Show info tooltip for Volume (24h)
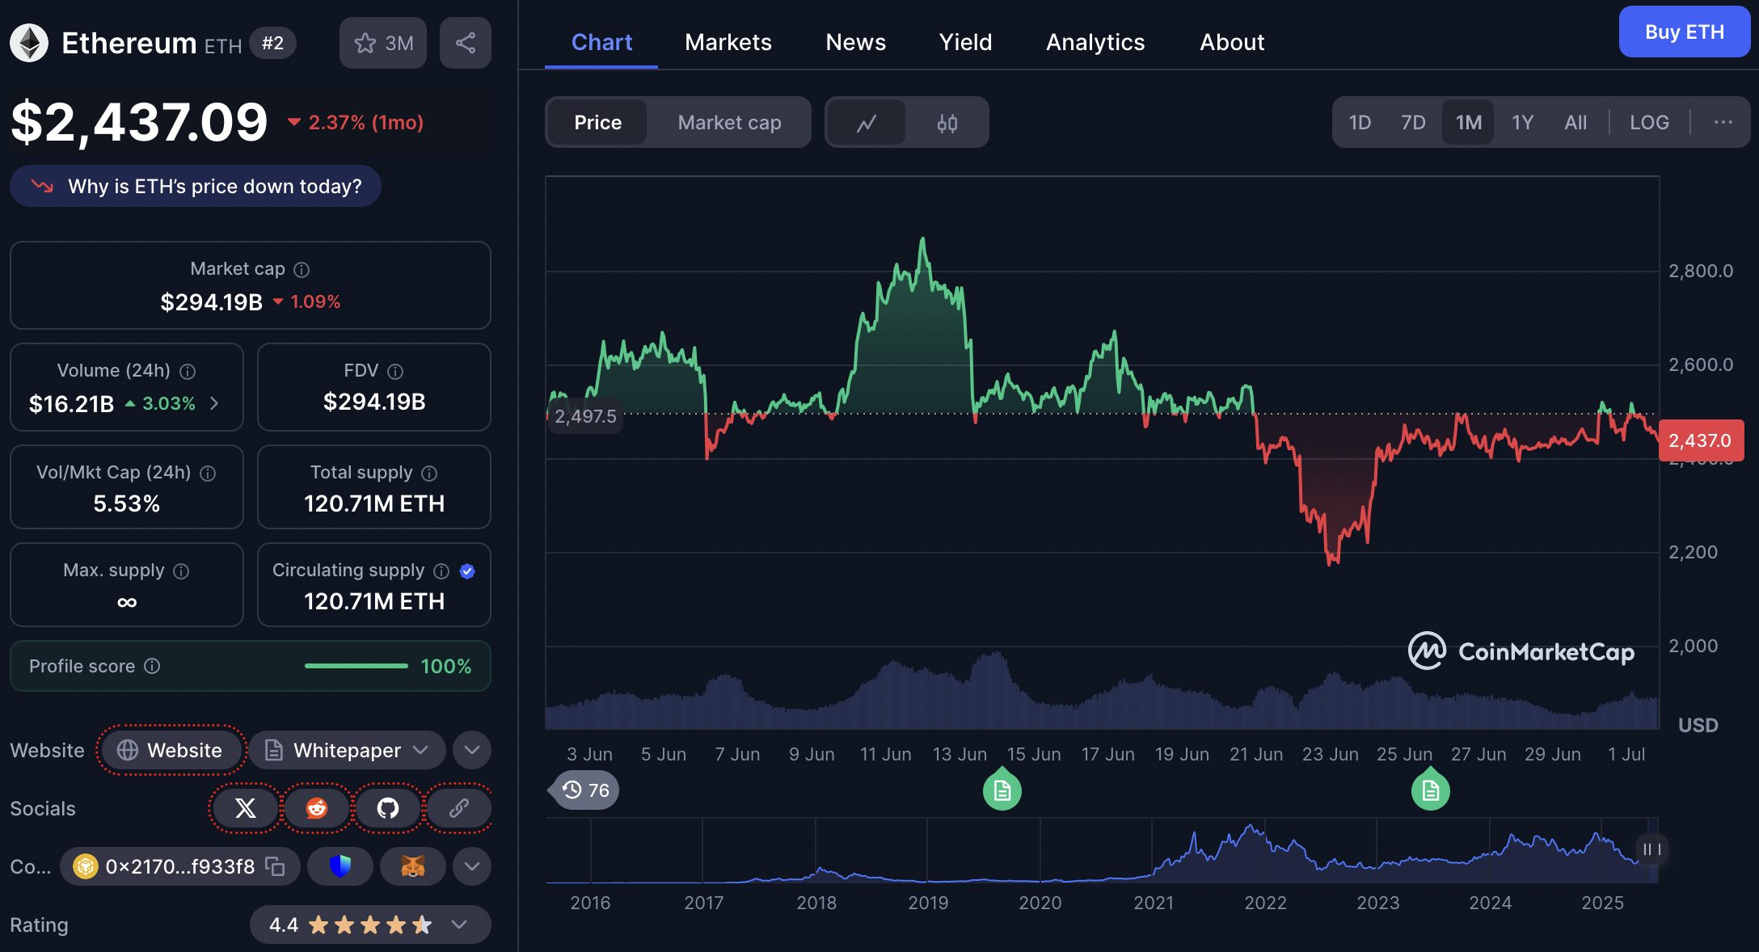 click(x=188, y=371)
